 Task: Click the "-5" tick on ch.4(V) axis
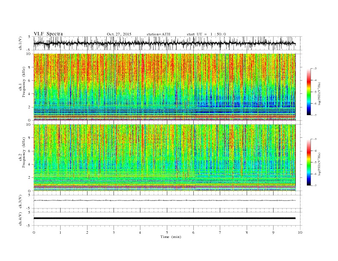click(x=29, y=226)
